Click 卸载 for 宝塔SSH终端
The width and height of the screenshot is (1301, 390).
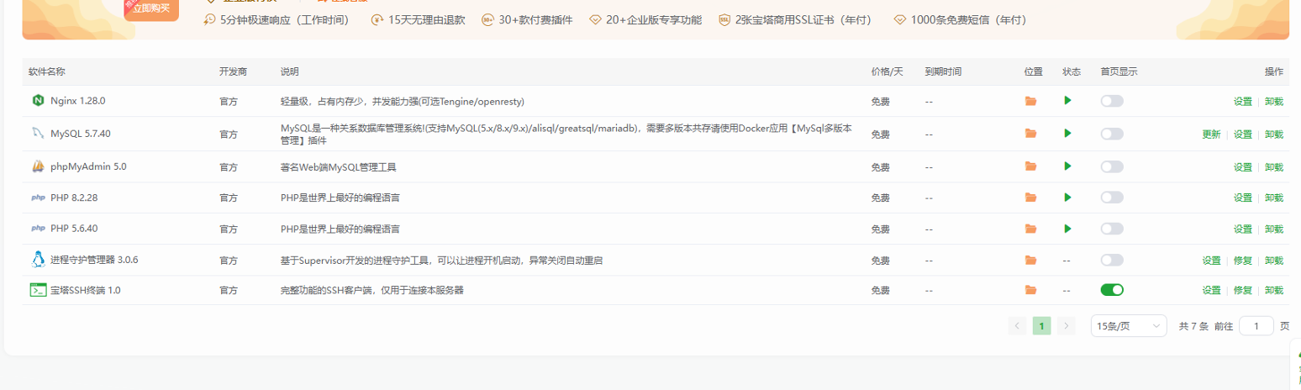click(x=1274, y=290)
